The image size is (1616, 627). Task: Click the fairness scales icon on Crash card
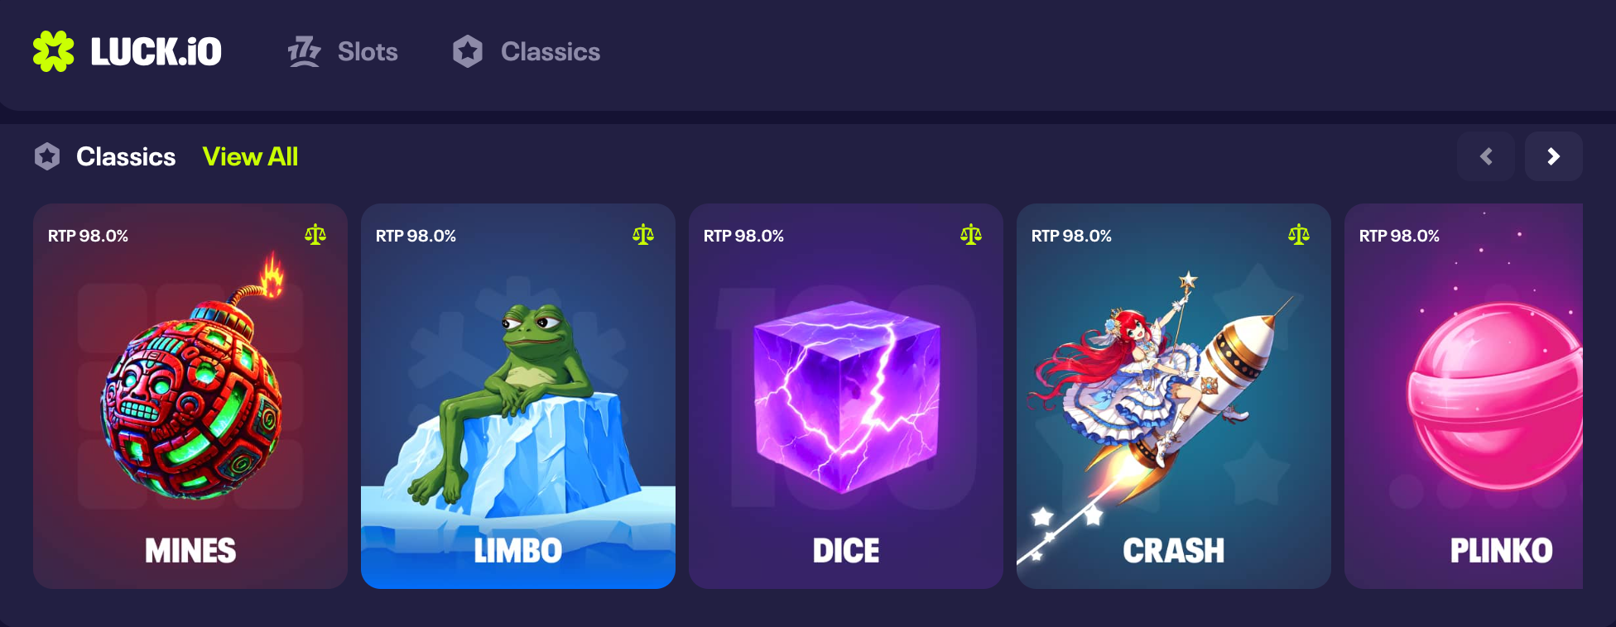click(x=1299, y=235)
